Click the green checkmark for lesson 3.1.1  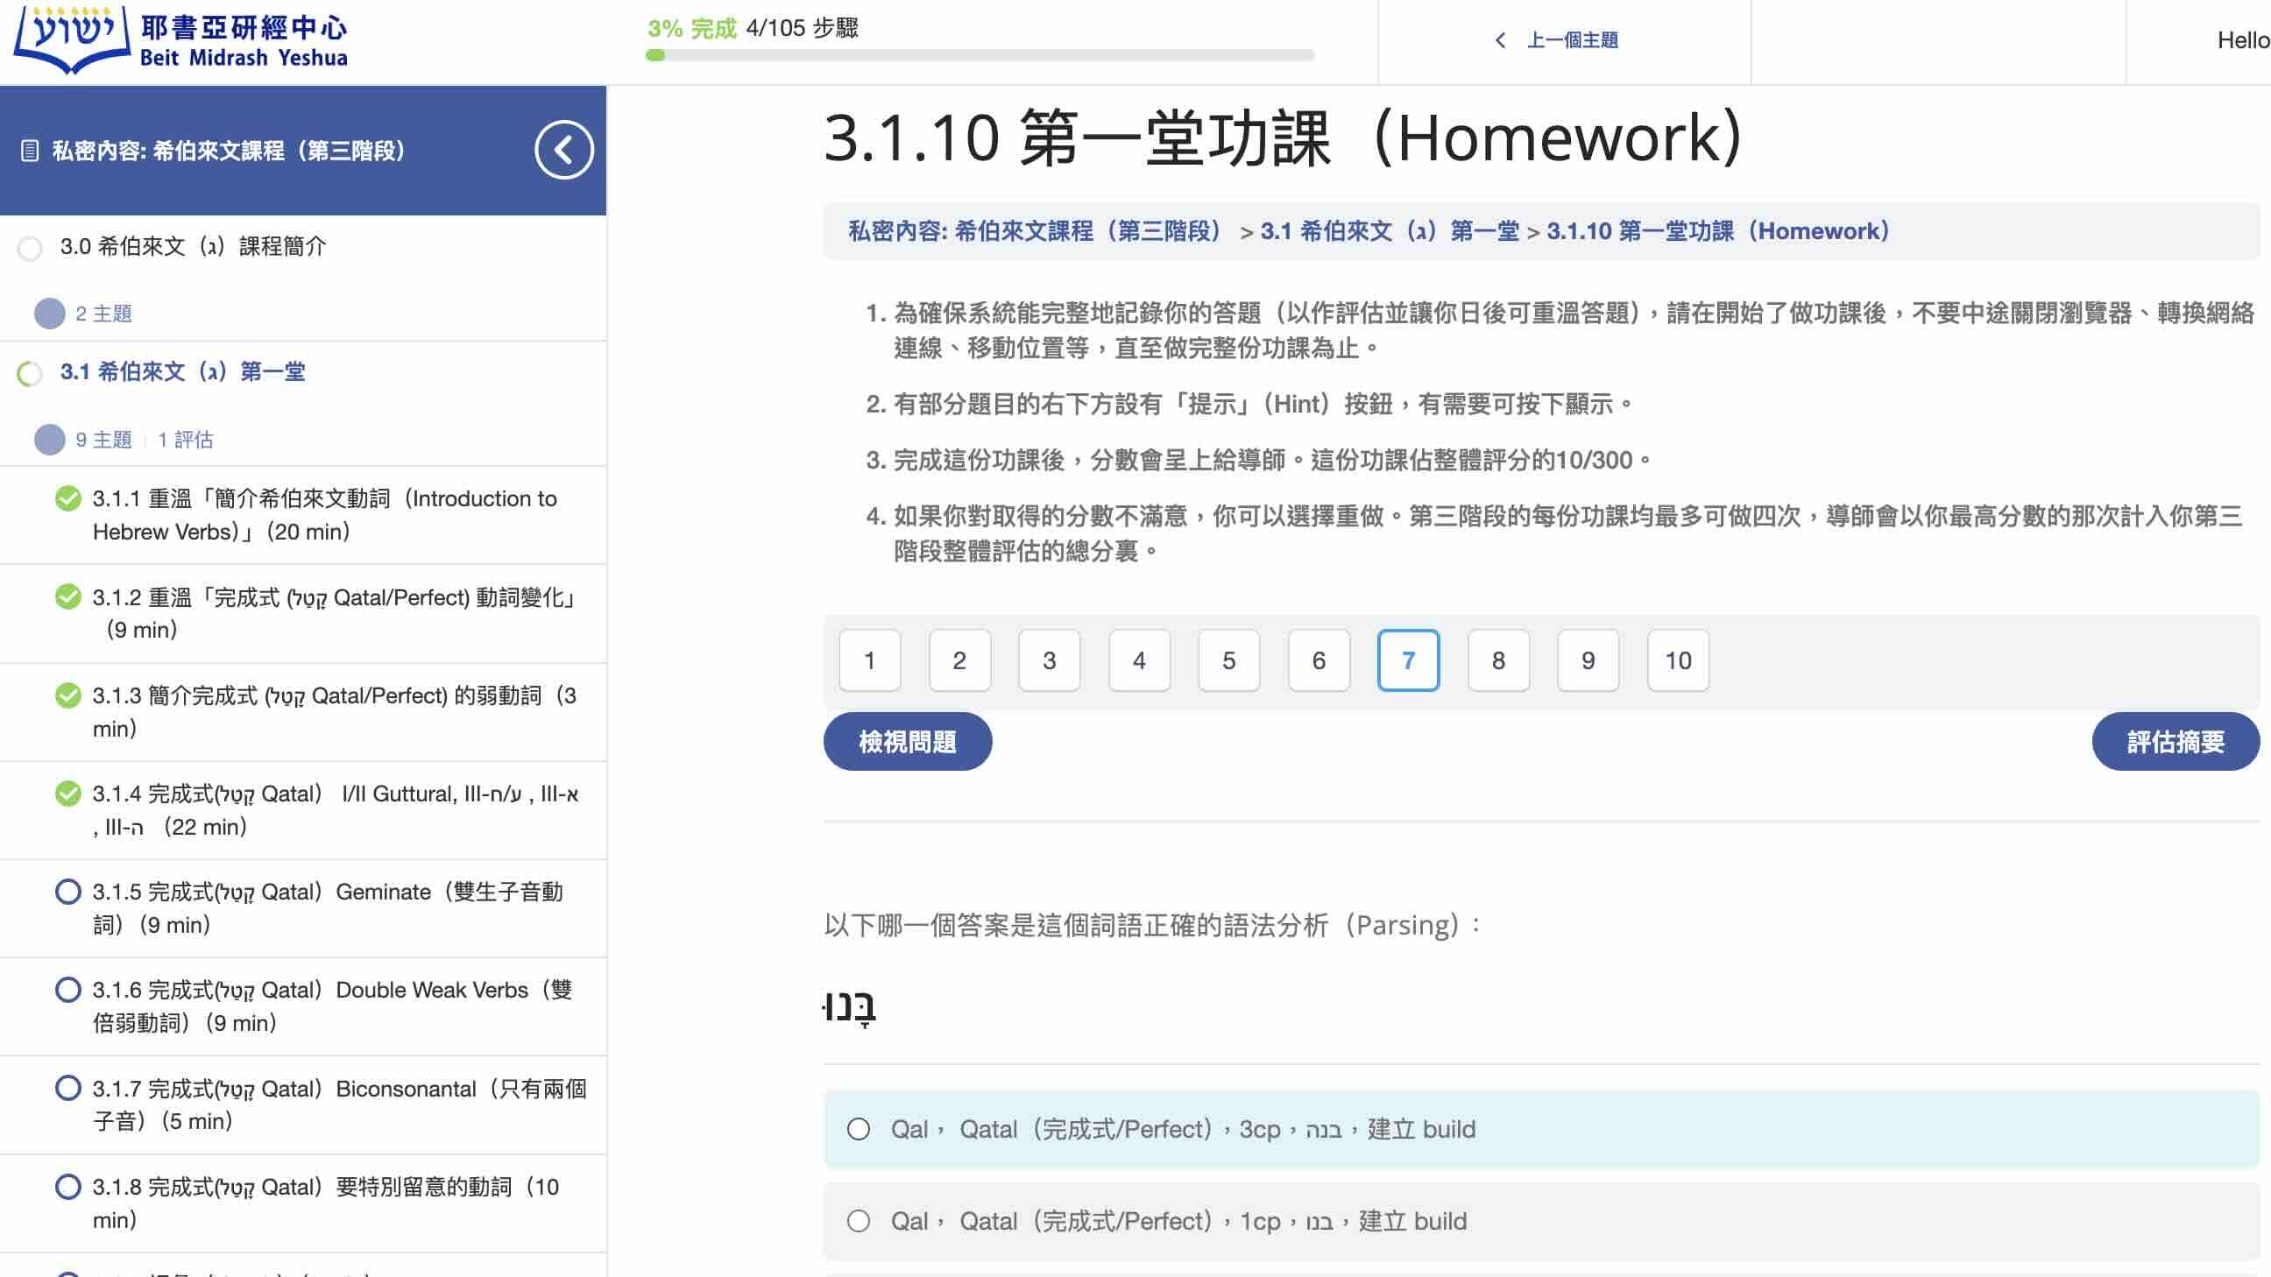(x=67, y=499)
